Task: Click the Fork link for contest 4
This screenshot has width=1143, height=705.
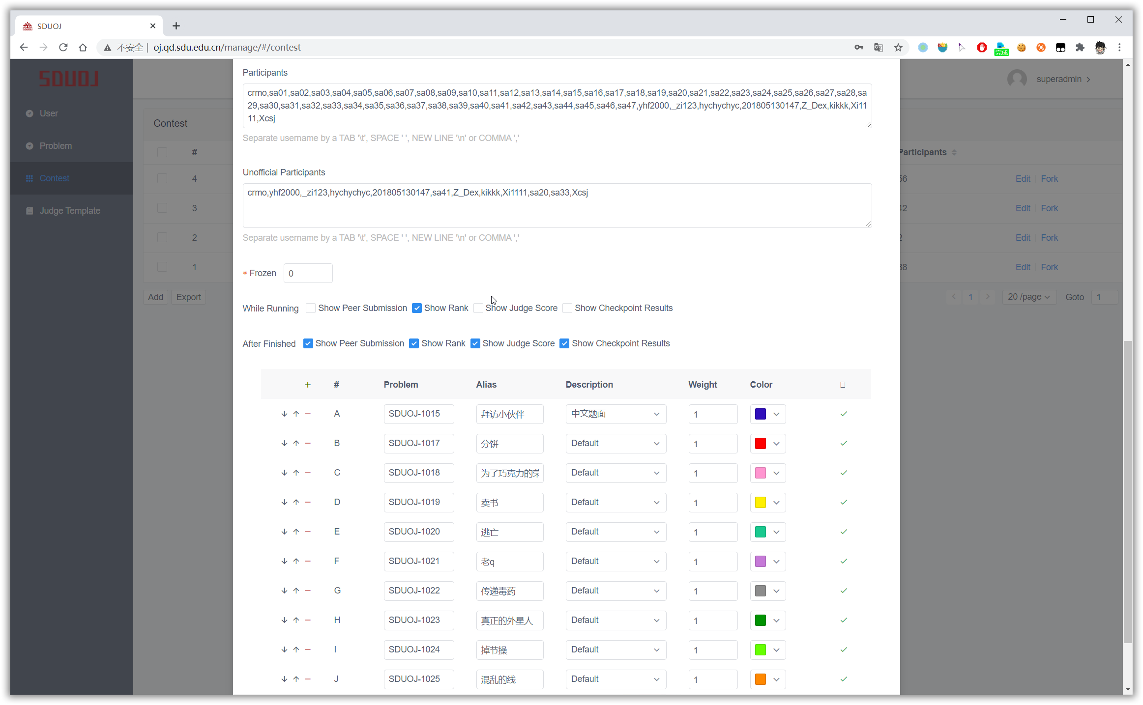Action: coord(1049,179)
